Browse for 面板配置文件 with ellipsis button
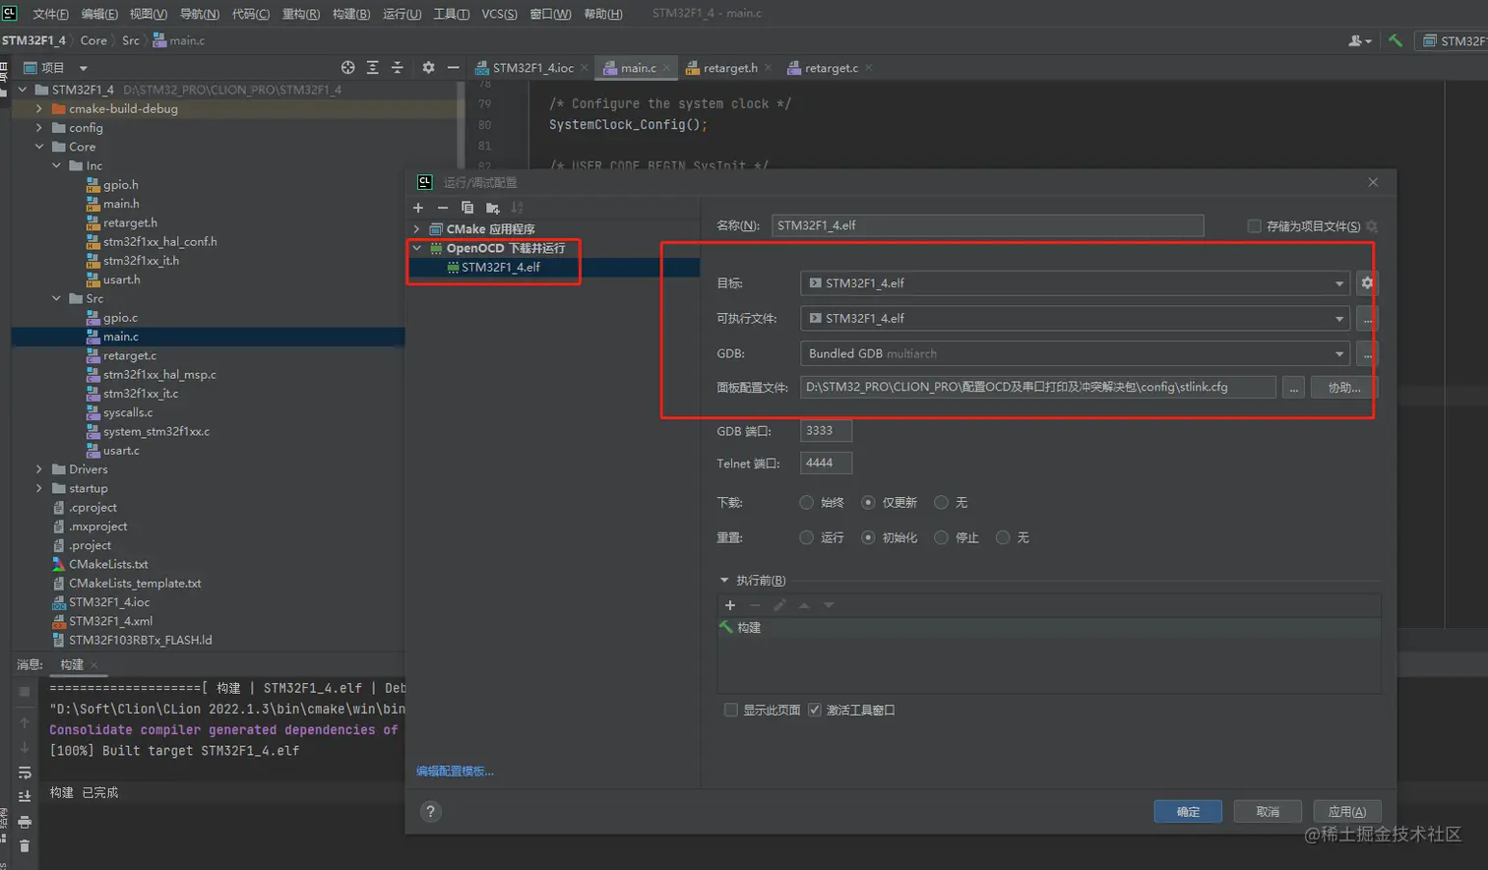Image resolution: width=1488 pixels, height=870 pixels. [1294, 388]
